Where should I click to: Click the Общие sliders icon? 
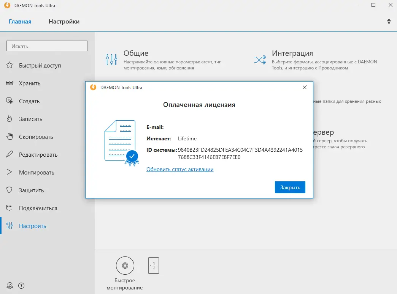click(112, 60)
